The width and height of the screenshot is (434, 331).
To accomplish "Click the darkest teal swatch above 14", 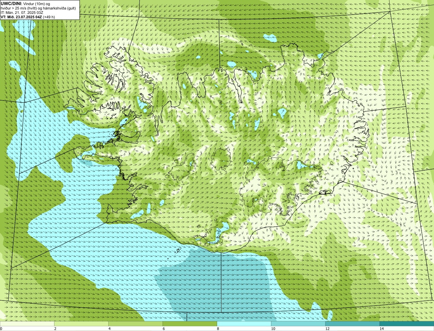I will click(407, 324).
